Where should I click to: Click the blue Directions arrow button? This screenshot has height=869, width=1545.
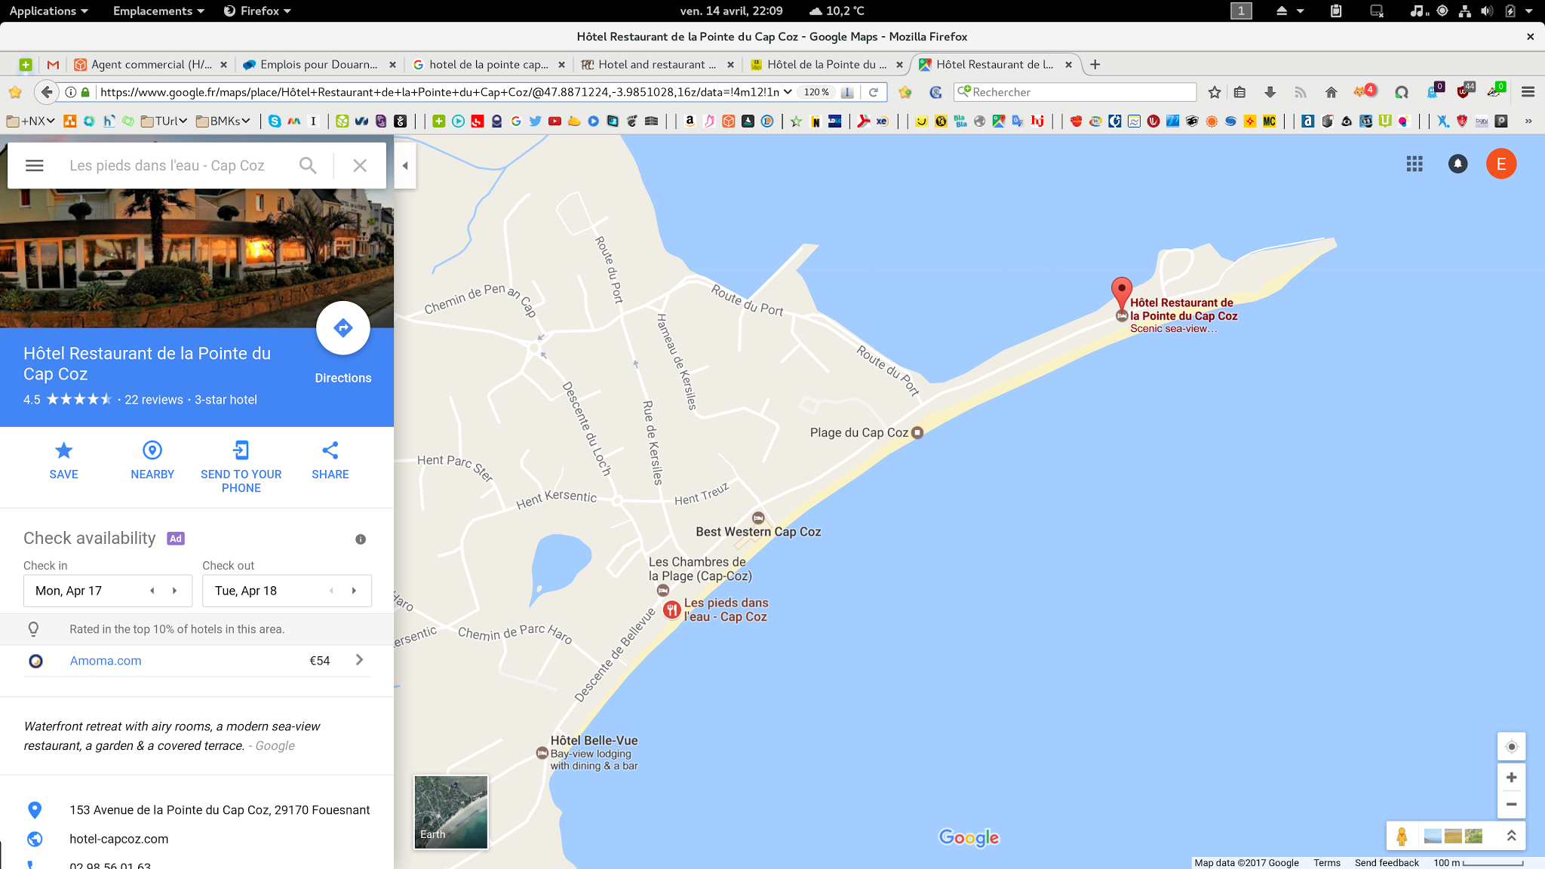pos(342,328)
